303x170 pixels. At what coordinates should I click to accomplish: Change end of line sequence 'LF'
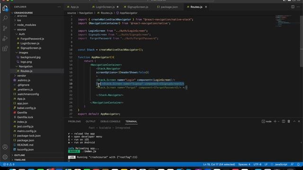[266, 164]
